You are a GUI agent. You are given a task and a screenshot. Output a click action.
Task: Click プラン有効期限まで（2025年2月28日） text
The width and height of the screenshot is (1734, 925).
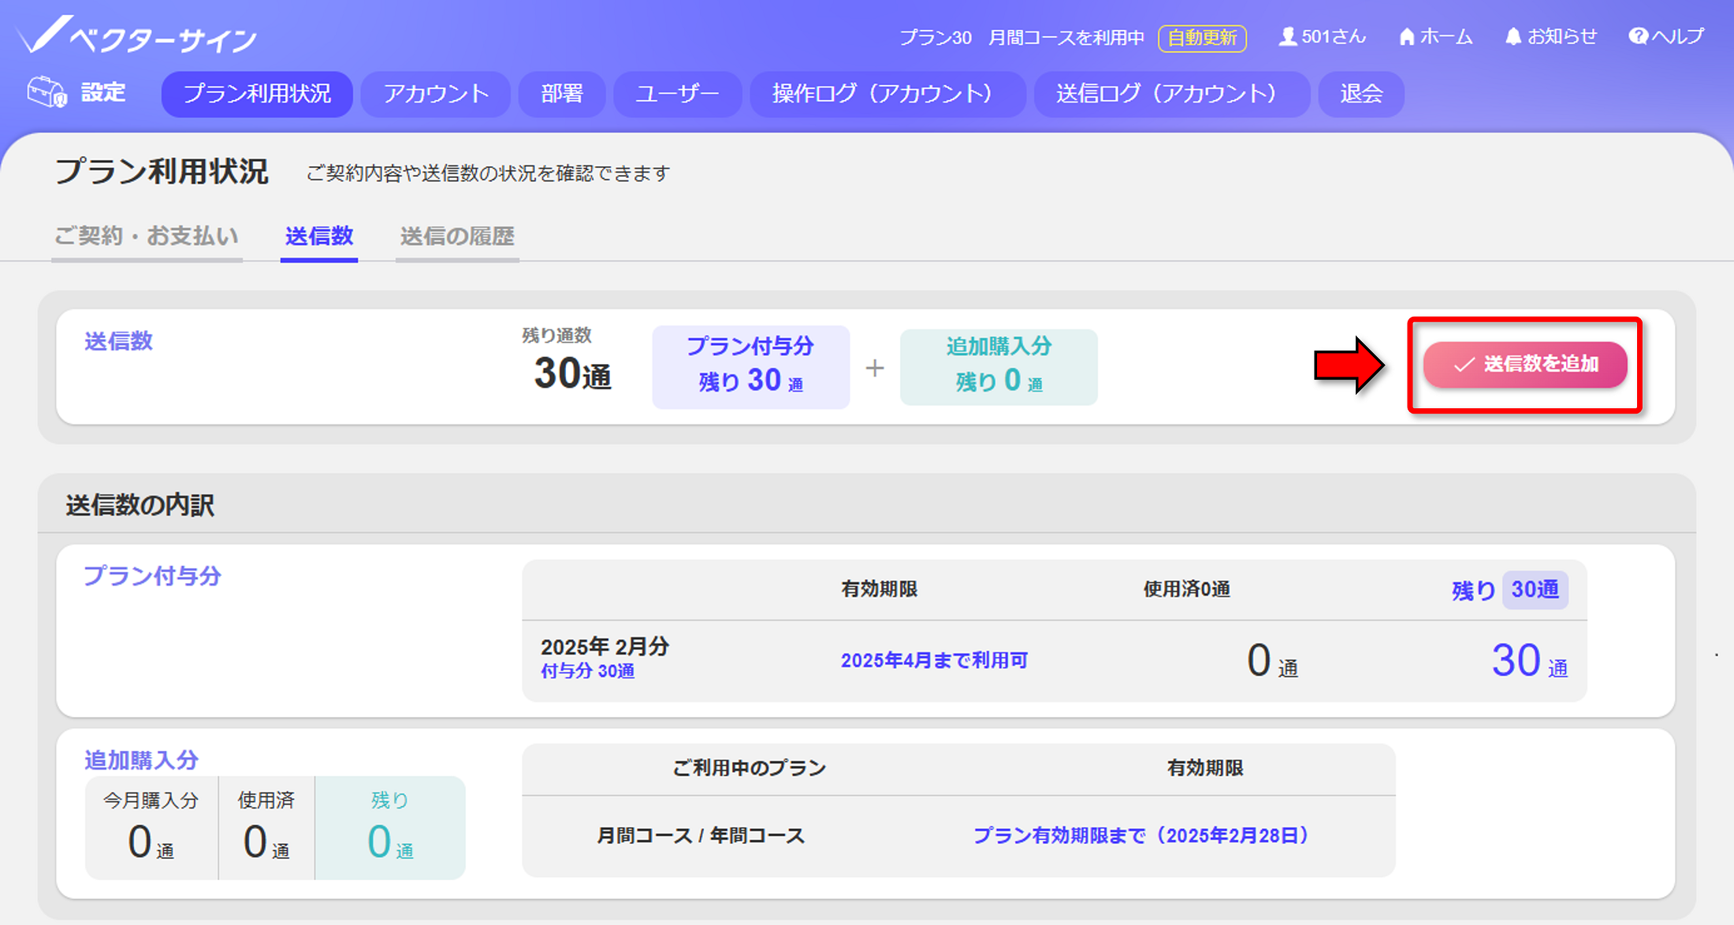tap(1140, 835)
